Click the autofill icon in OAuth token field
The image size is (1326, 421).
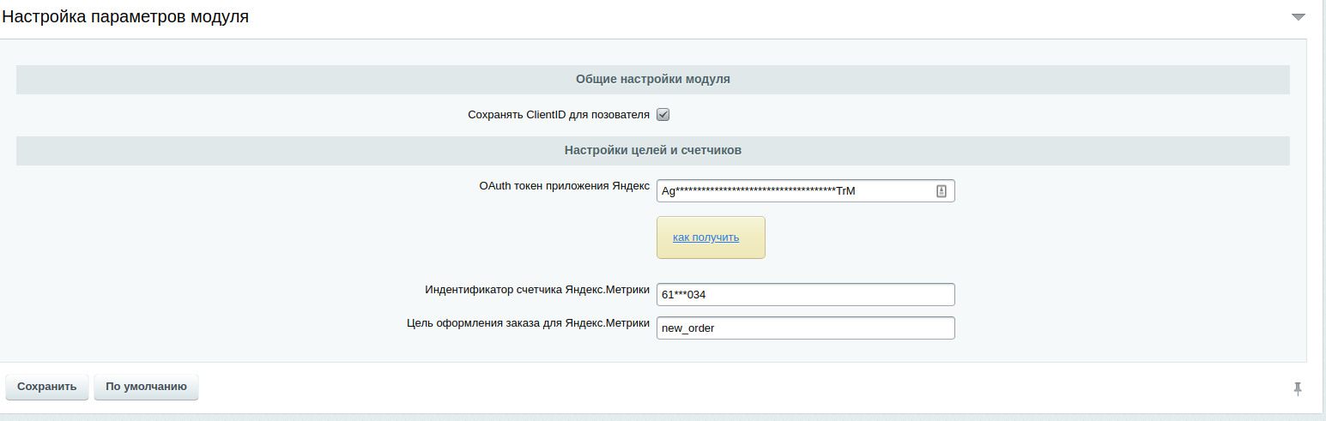coord(941,191)
